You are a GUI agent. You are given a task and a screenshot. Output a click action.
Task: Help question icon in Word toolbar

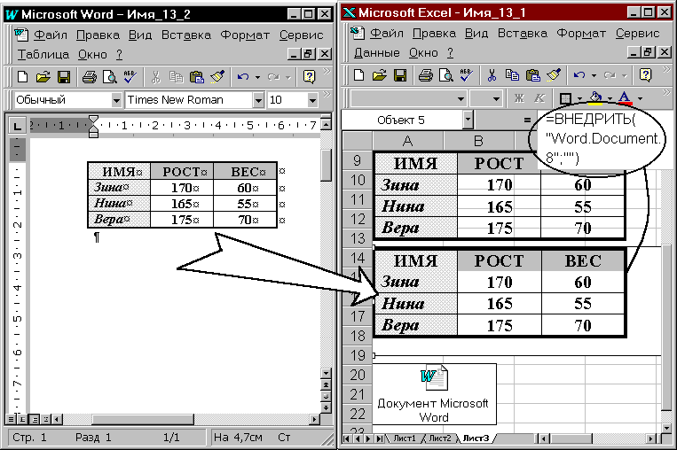[309, 77]
